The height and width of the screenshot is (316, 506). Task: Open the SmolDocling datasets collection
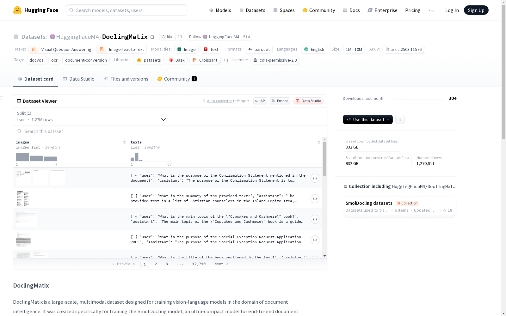tap(399, 206)
